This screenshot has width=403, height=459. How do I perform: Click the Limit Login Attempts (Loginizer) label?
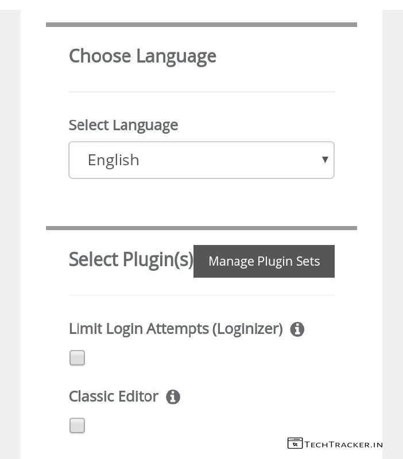(176, 329)
